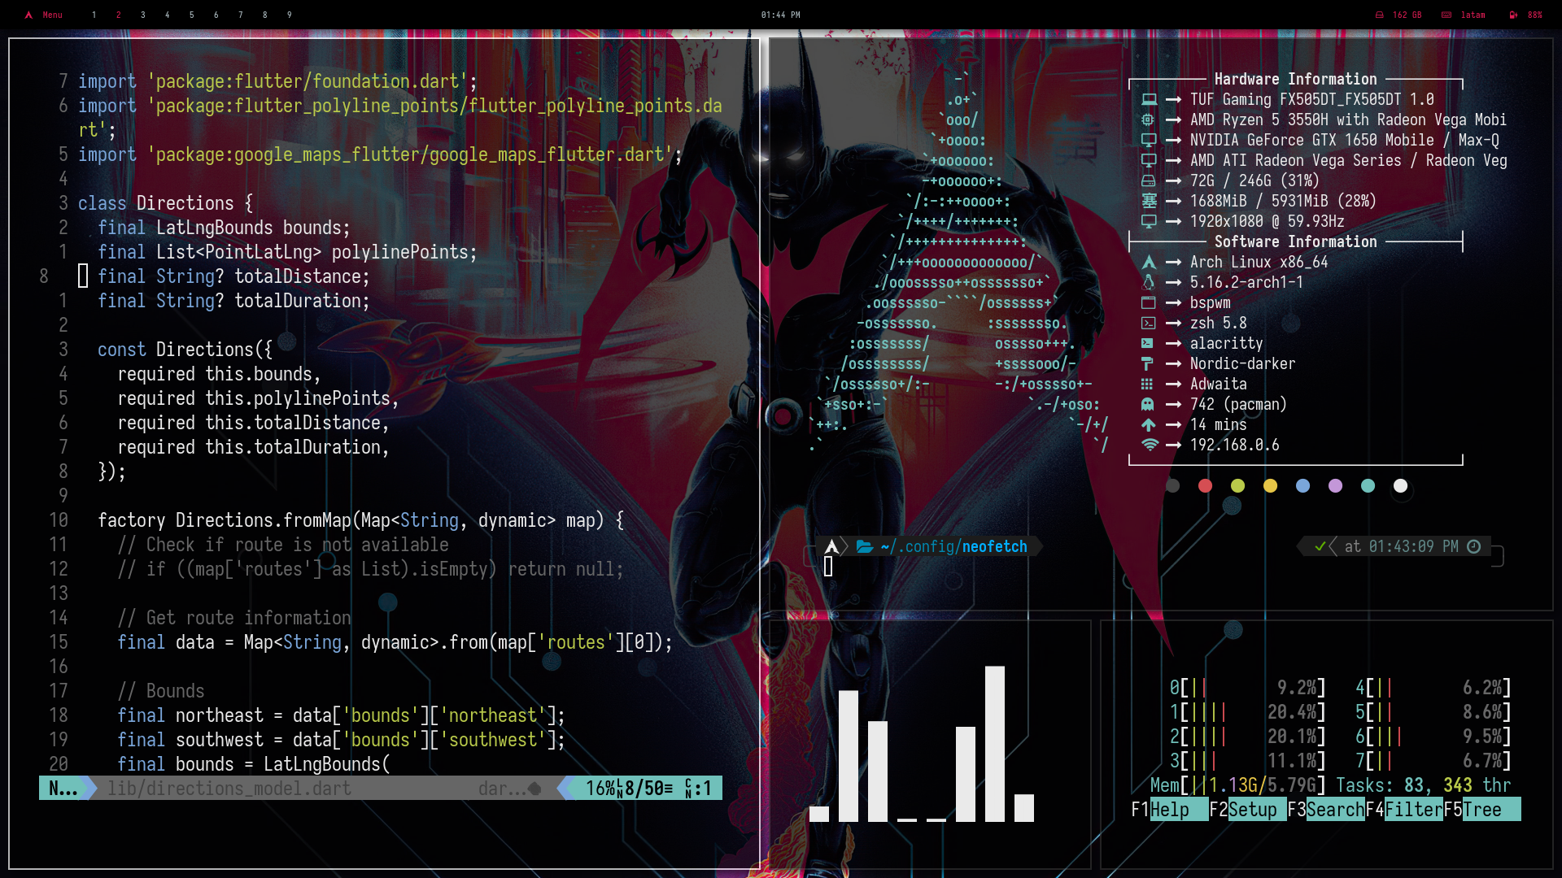Click the green checkmark status in the prompt
Image resolution: width=1562 pixels, height=878 pixels.
pyautogui.click(x=1320, y=546)
